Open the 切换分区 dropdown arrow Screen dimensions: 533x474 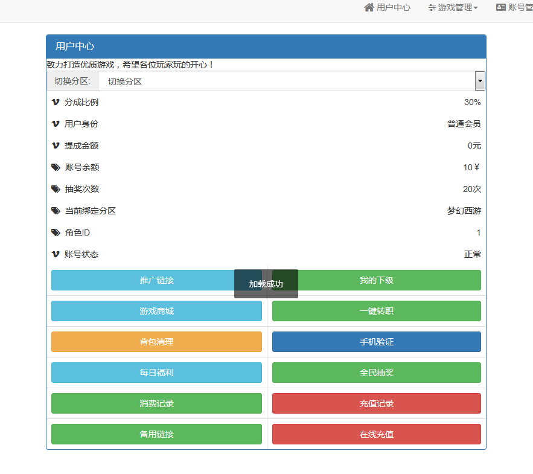click(480, 81)
